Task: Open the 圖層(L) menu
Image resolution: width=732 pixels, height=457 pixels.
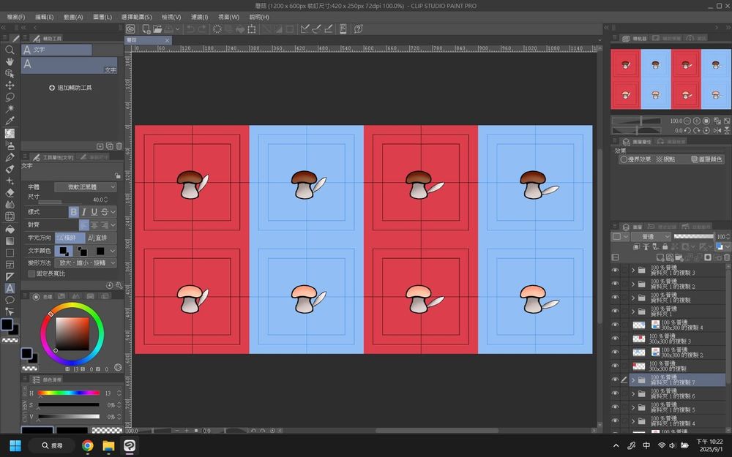Action: pyautogui.click(x=102, y=17)
